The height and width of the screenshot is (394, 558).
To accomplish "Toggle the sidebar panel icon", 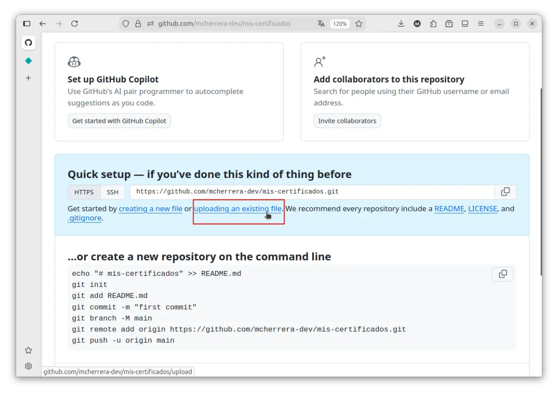I will [x=27, y=24].
